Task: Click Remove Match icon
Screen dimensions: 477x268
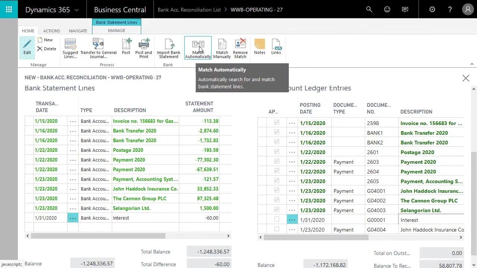Action: coord(240,44)
